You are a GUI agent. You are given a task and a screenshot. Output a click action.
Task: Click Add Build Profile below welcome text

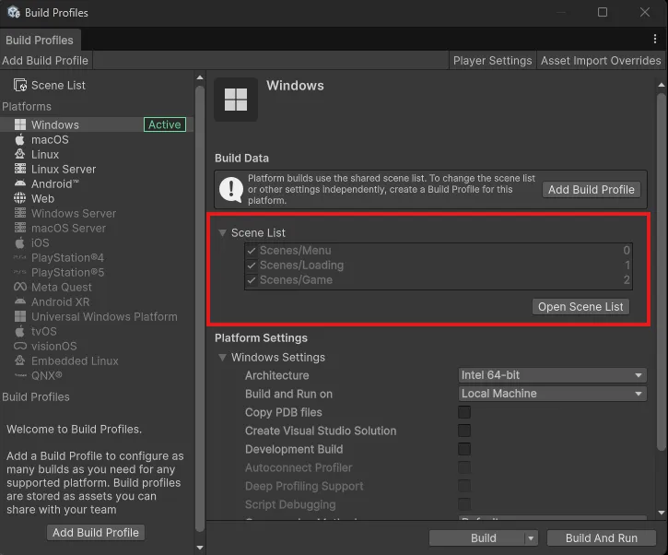[x=96, y=532]
